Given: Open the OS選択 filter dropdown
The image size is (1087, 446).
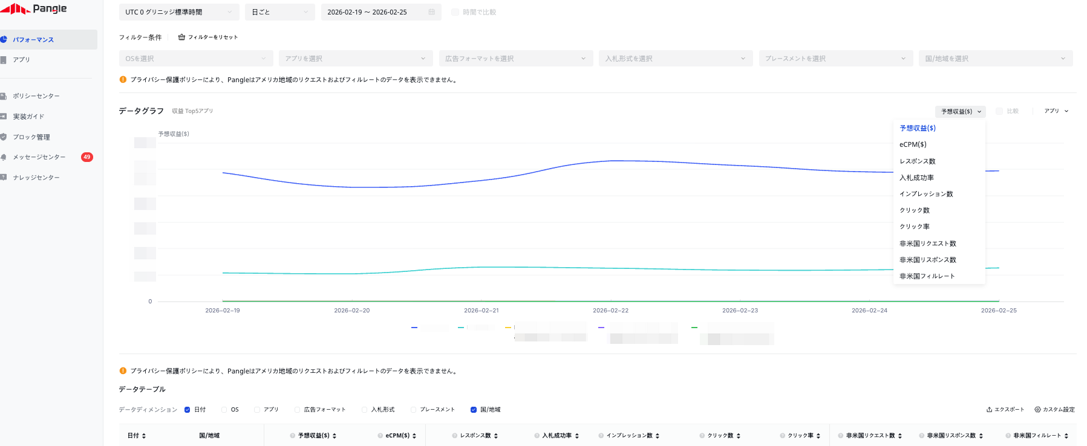Looking at the screenshot, I should (x=195, y=59).
